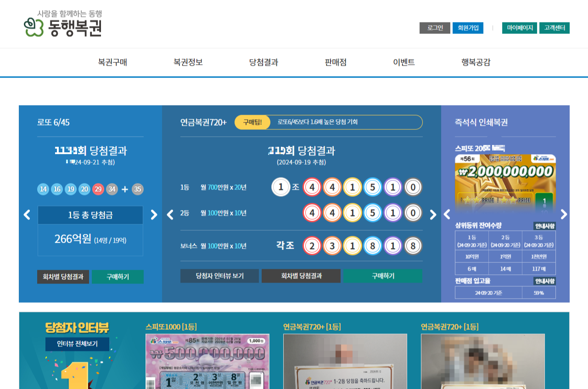The image size is (588, 389).
Task: Show next Lotto 6/45 draw arrow
Action: pyautogui.click(x=154, y=215)
